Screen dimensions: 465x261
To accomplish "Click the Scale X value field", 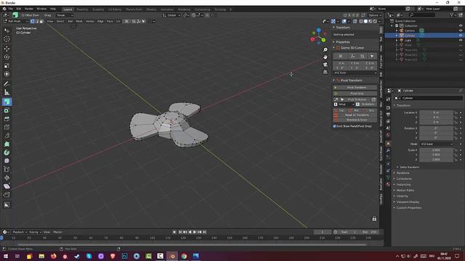I will [x=436, y=150].
